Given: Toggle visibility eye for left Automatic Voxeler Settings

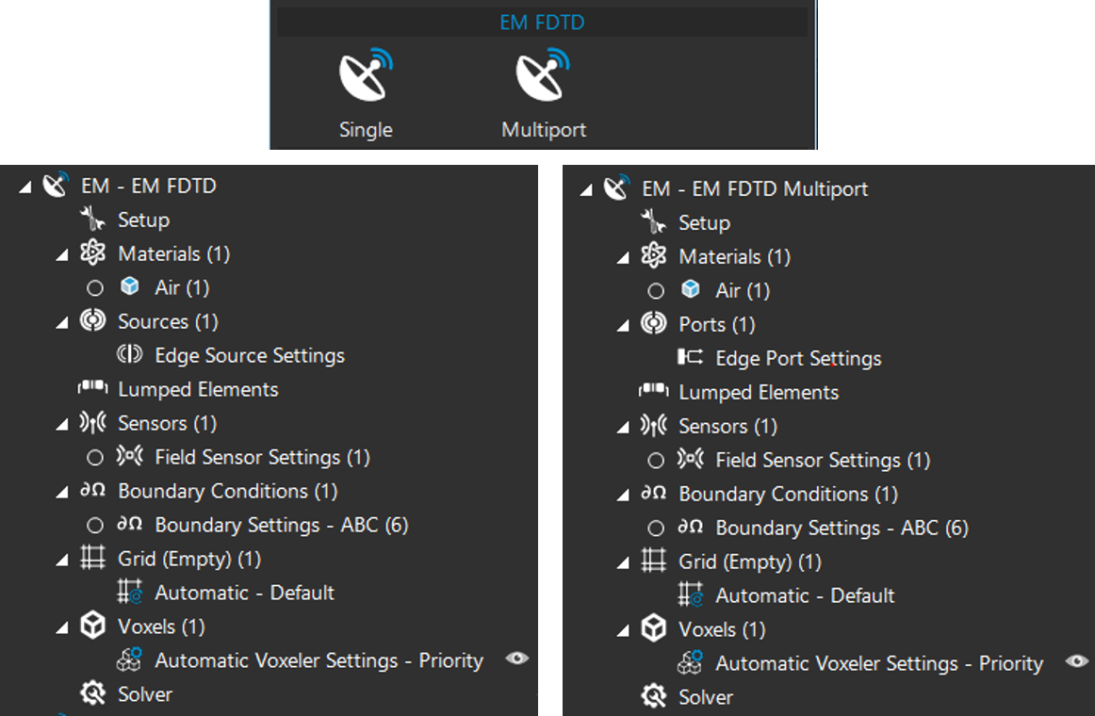Looking at the screenshot, I should pyautogui.click(x=516, y=659).
